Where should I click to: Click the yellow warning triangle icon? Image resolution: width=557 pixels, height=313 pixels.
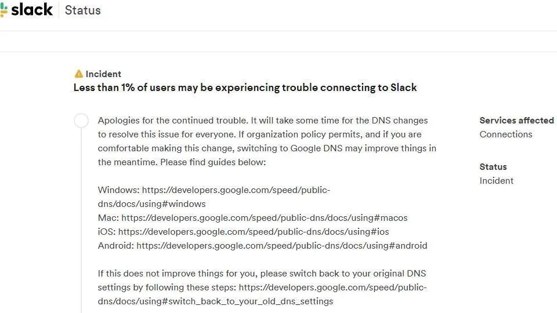tap(79, 74)
